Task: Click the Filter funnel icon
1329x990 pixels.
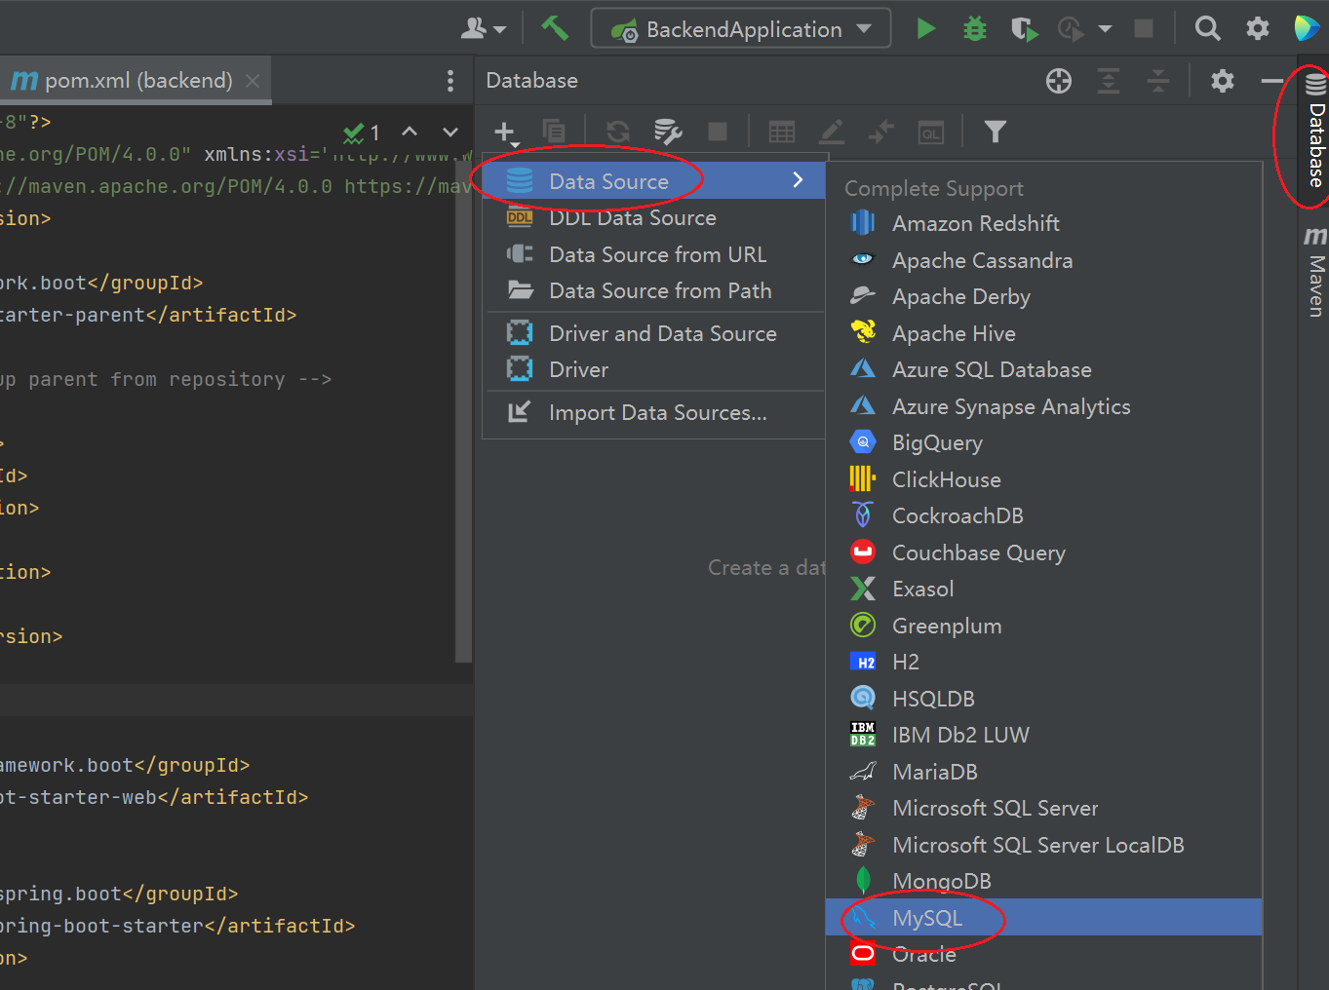Action: coord(995,132)
